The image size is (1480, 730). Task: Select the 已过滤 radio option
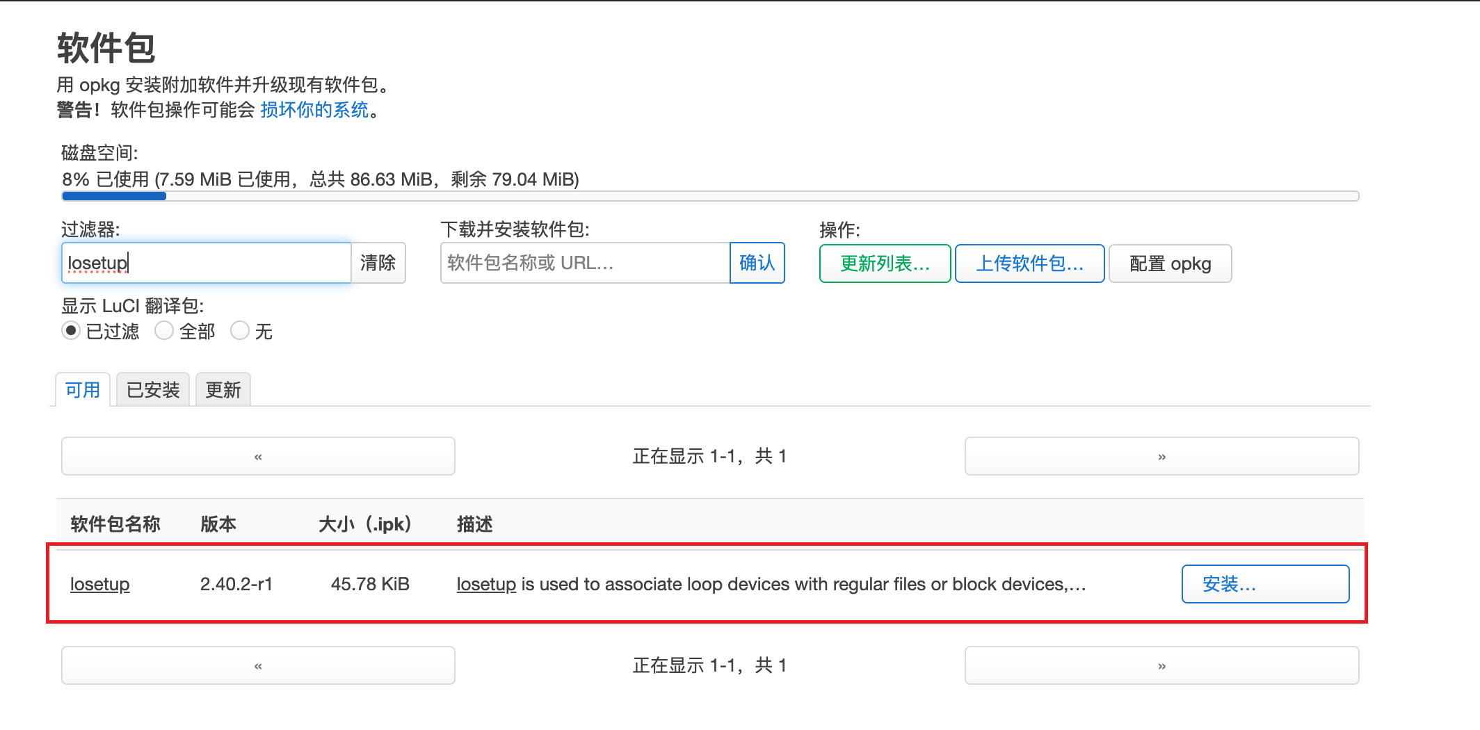(71, 331)
